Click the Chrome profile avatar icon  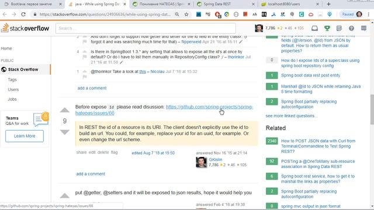pyautogui.click(x=359, y=14)
